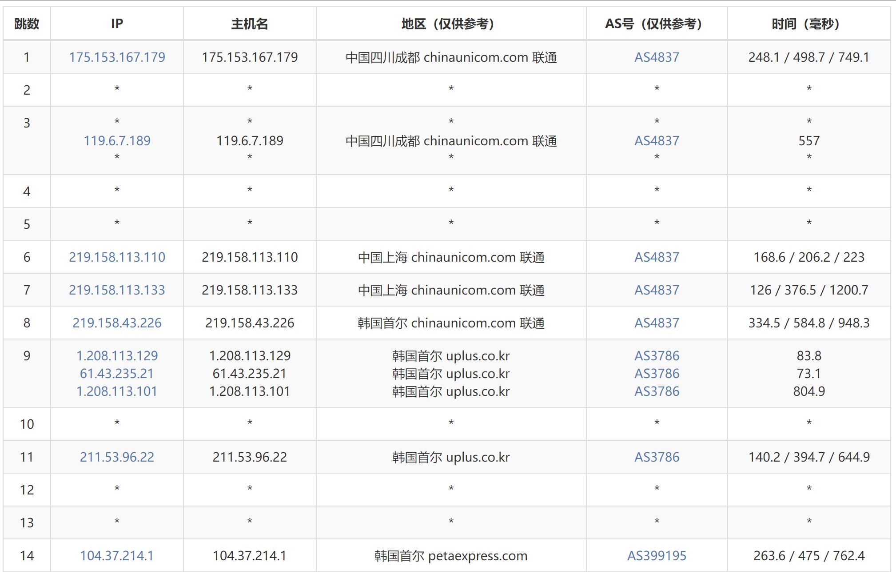
Task: Open the AS399195 link
Action: coord(657,556)
